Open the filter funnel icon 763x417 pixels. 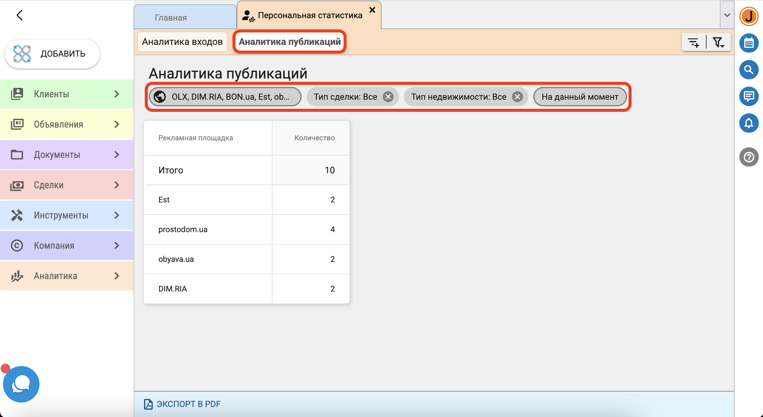point(718,42)
